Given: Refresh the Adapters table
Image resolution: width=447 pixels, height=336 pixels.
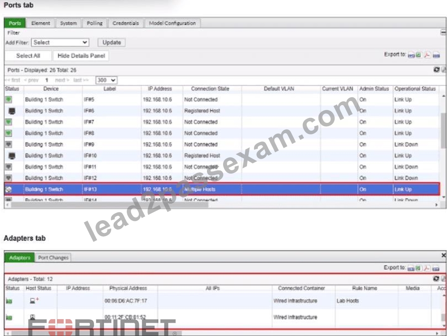Looking at the screenshot, I should (436, 279).
